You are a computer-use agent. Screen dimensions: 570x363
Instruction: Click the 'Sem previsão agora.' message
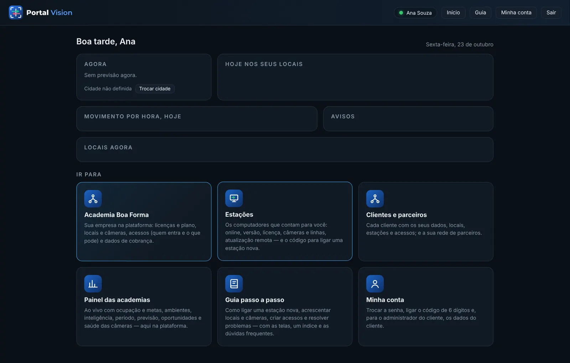pos(110,75)
